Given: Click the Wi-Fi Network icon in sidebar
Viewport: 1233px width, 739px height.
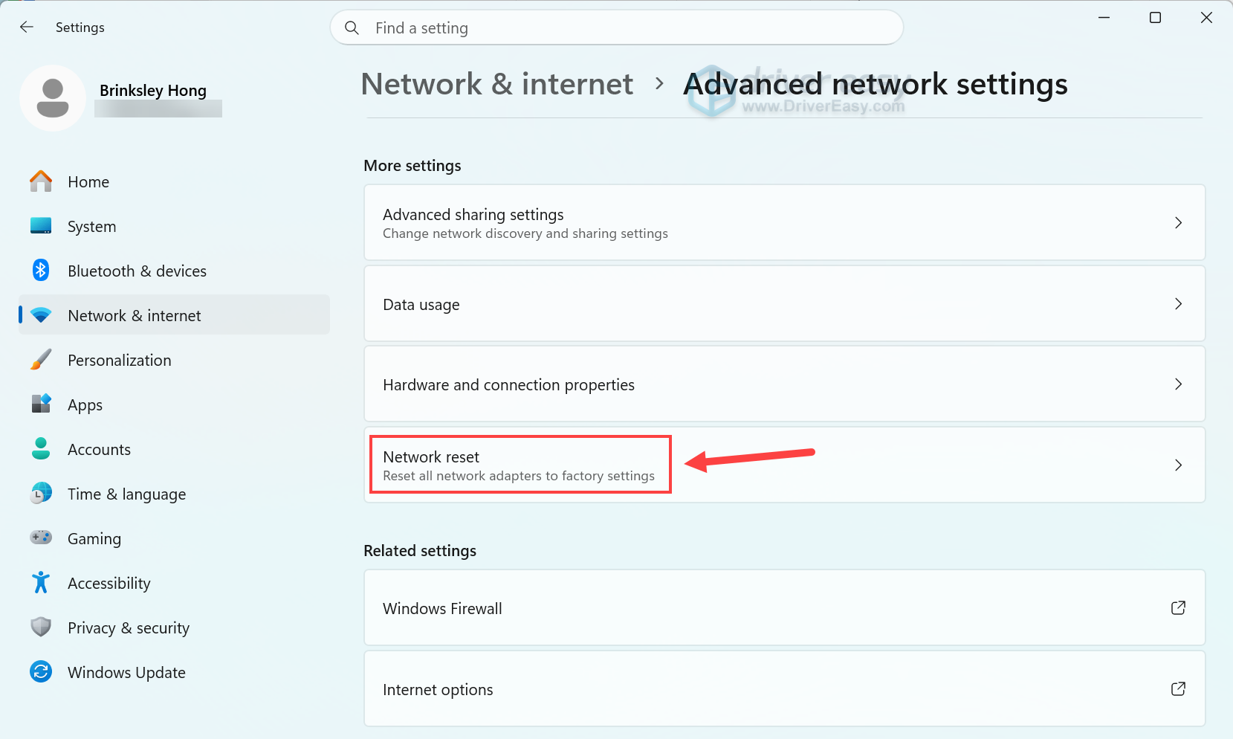Looking at the screenshot, I should [x=41, y=315].
